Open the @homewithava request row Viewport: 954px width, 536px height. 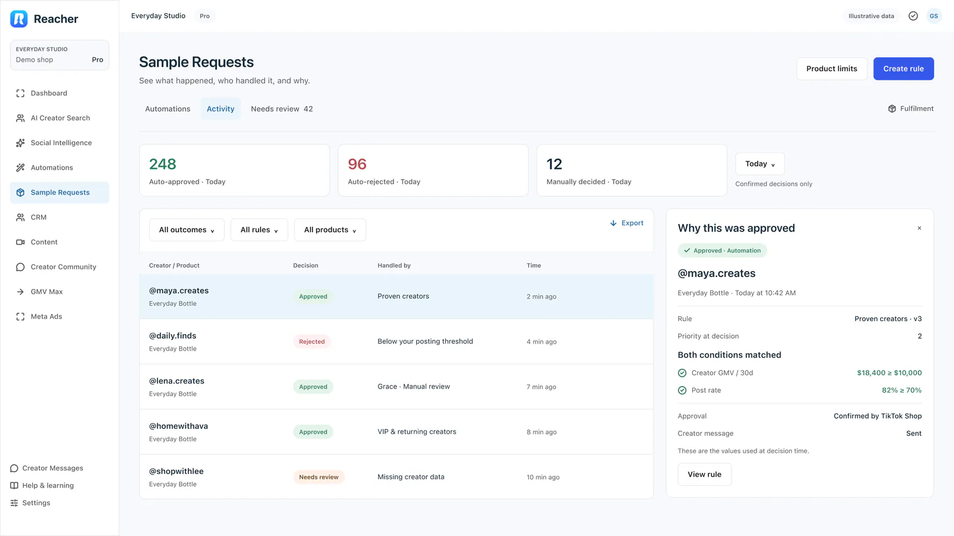point(397,432)
